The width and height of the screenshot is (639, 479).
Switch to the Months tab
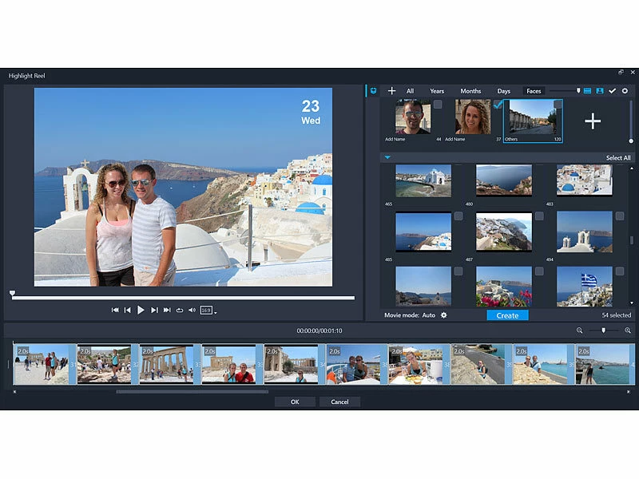(470, 91)
